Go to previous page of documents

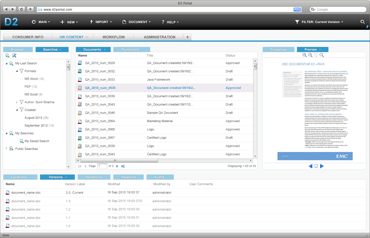click(x=85, y=166)
